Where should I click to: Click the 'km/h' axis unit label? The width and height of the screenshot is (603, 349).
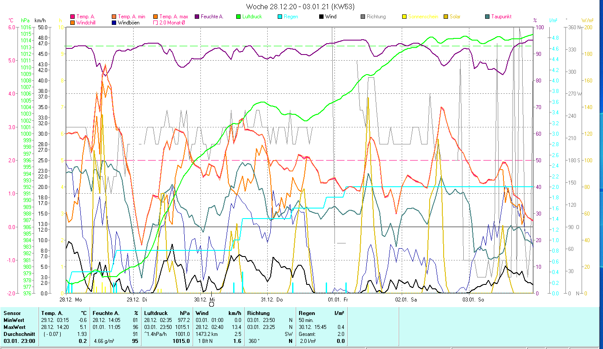tap(40, 20)
